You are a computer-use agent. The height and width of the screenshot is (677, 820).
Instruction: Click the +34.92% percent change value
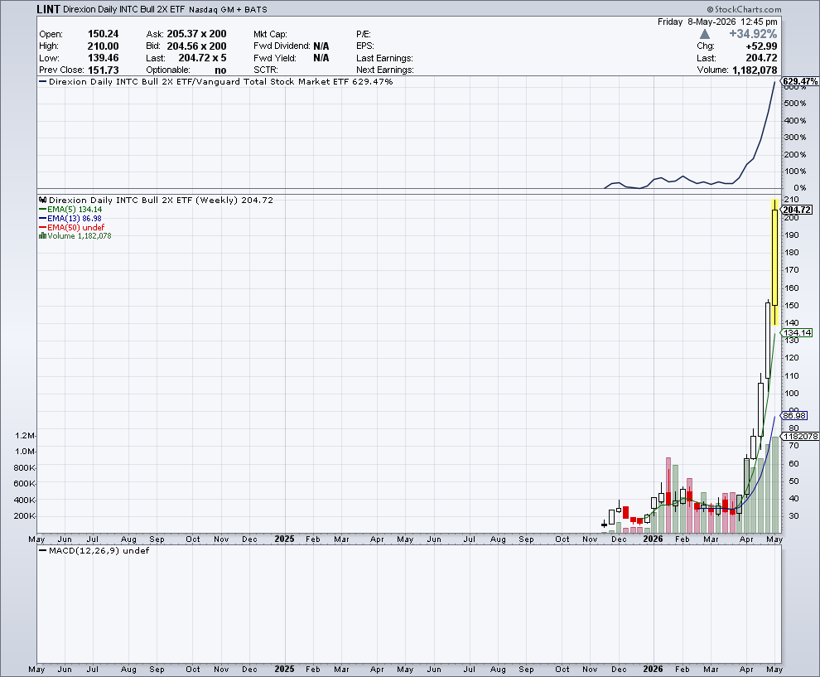(753, 34)
